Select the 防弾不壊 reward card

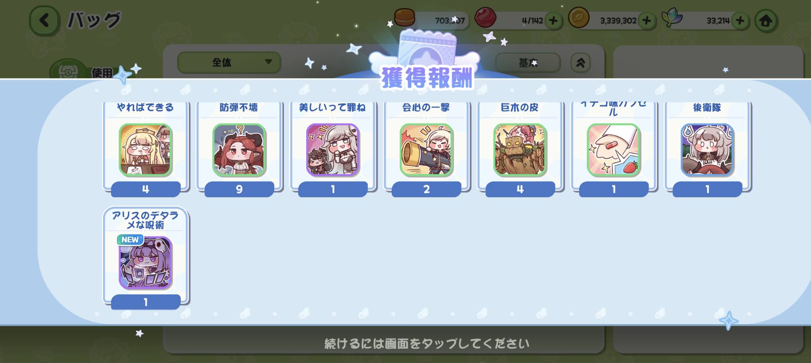click(x=239, y=148)
